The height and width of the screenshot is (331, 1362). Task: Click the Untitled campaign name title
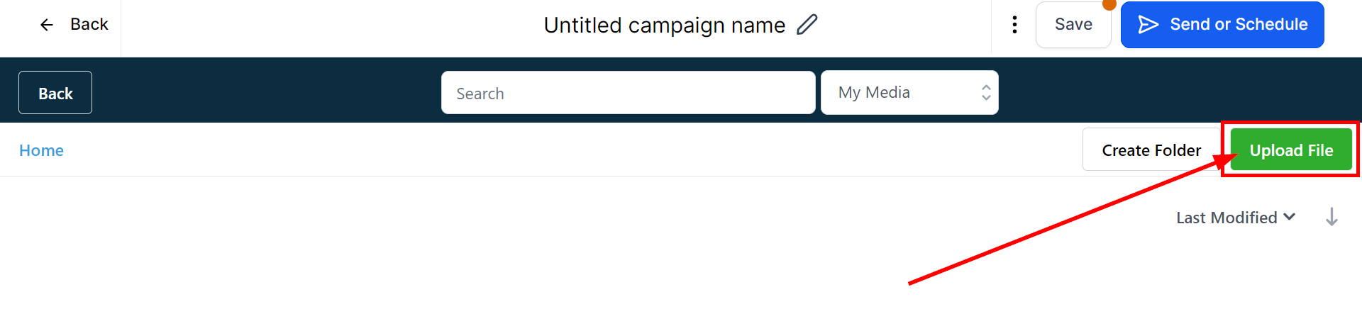(664, 26)
